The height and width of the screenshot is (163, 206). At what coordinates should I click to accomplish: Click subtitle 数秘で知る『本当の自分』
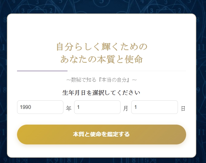(102, 80)
